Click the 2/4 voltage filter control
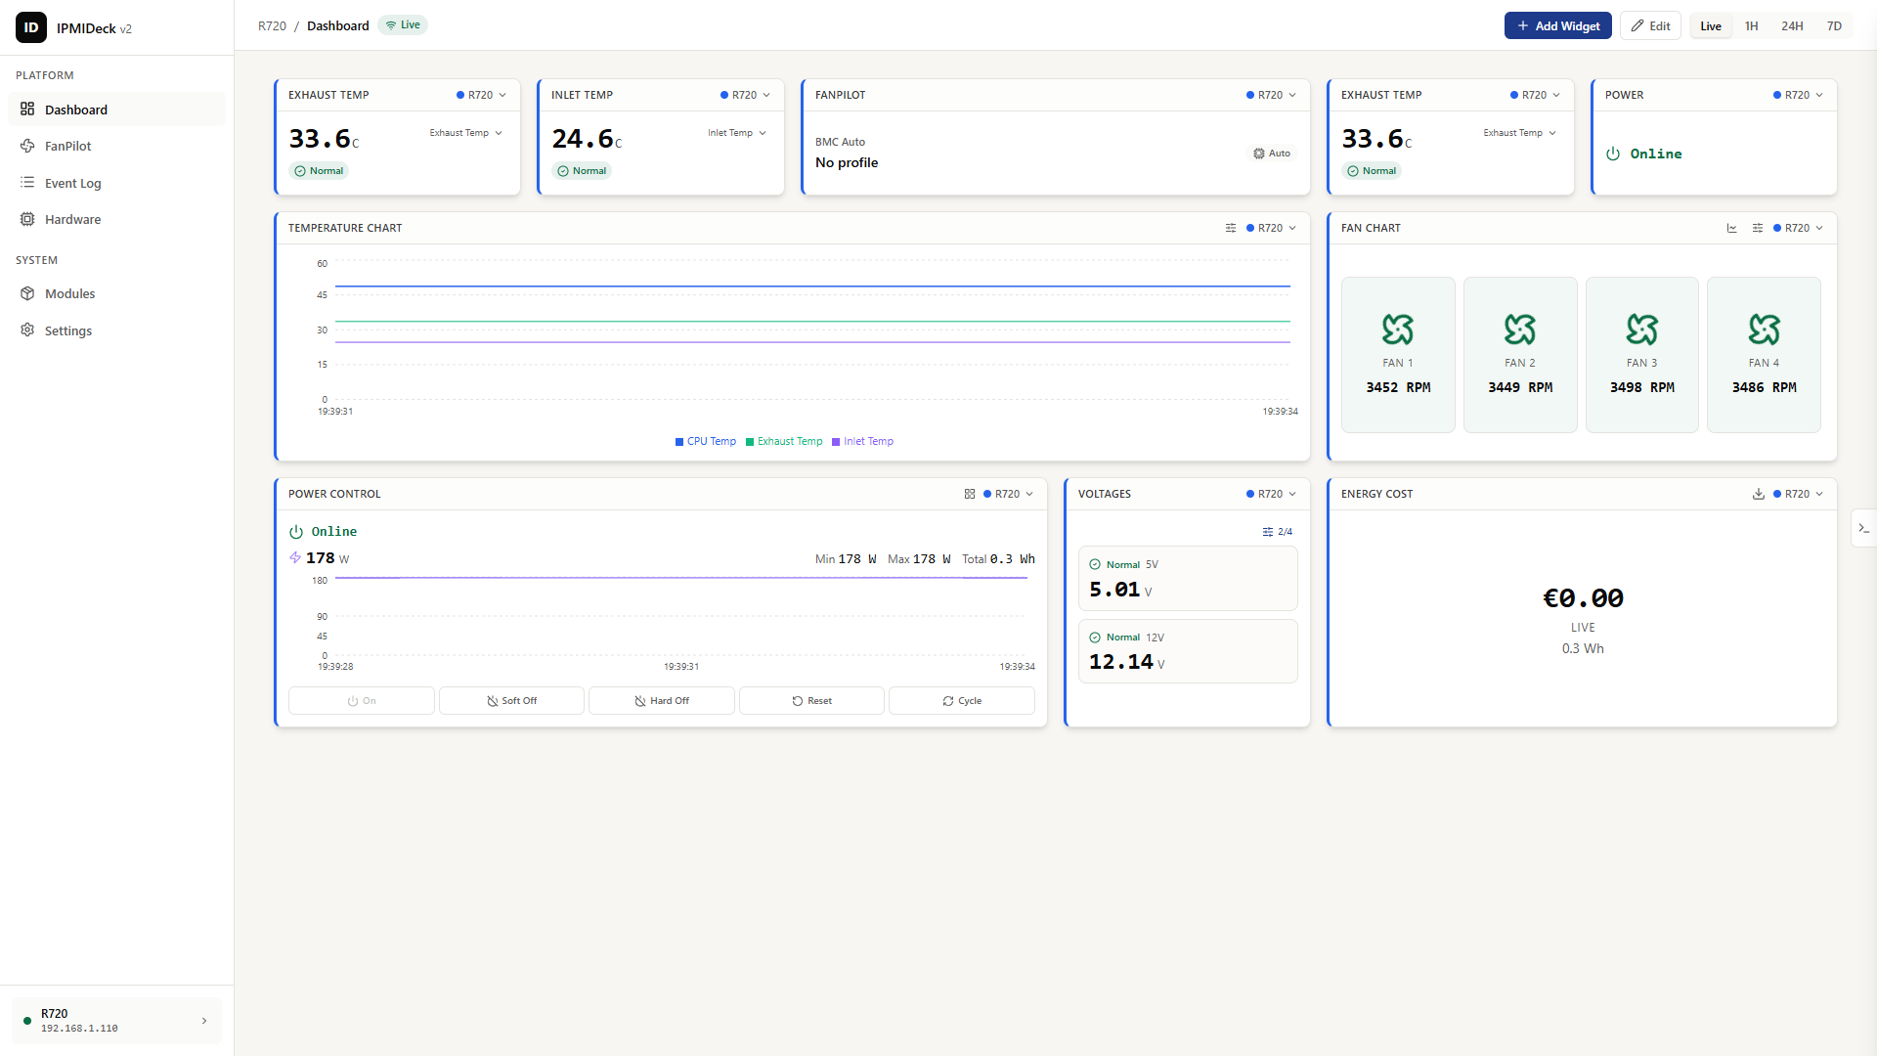 pyautogui.click(x=1278, y=532)
